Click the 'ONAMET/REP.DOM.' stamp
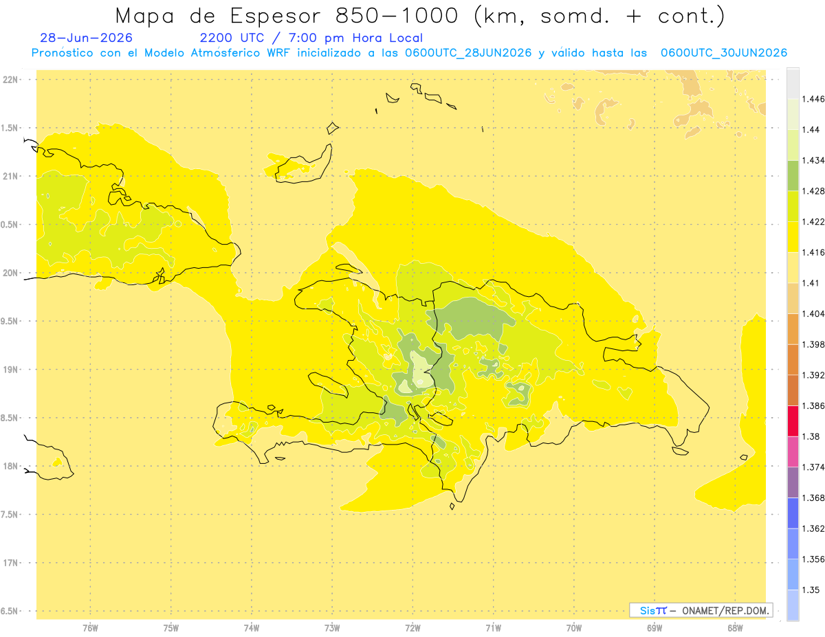The width and height of the screenshot is (825, 637). point(725,610)
